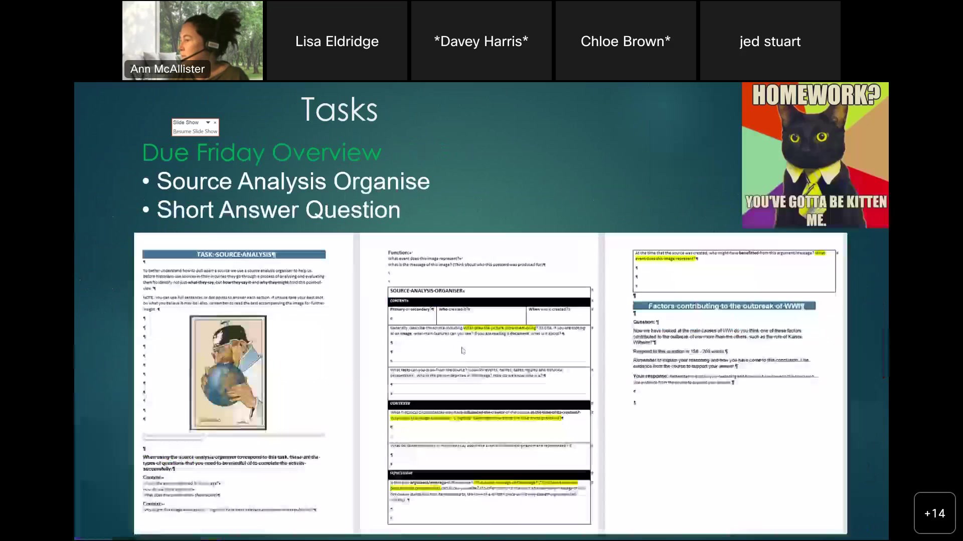This screenshot has height=541, width=963.
Task: Click the Homework cat meme image
Action: pyautogui.click(x=816, y=155)
